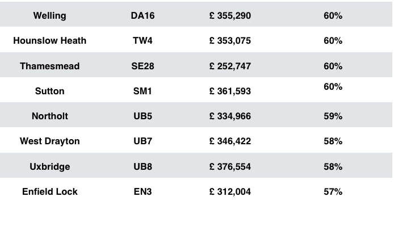Select the £ 252,747 price cell

pyautogui.click(x=230, y=66)
